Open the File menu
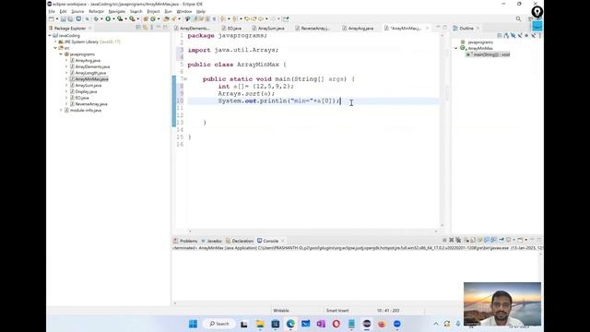 (52, 11)
